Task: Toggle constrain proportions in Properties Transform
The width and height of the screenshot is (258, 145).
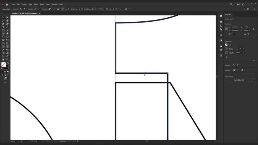Action: pos(254,29)
